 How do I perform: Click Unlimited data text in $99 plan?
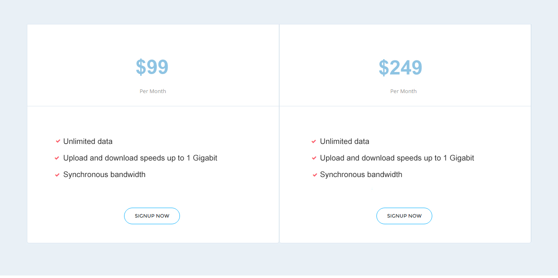pos(88,141)
